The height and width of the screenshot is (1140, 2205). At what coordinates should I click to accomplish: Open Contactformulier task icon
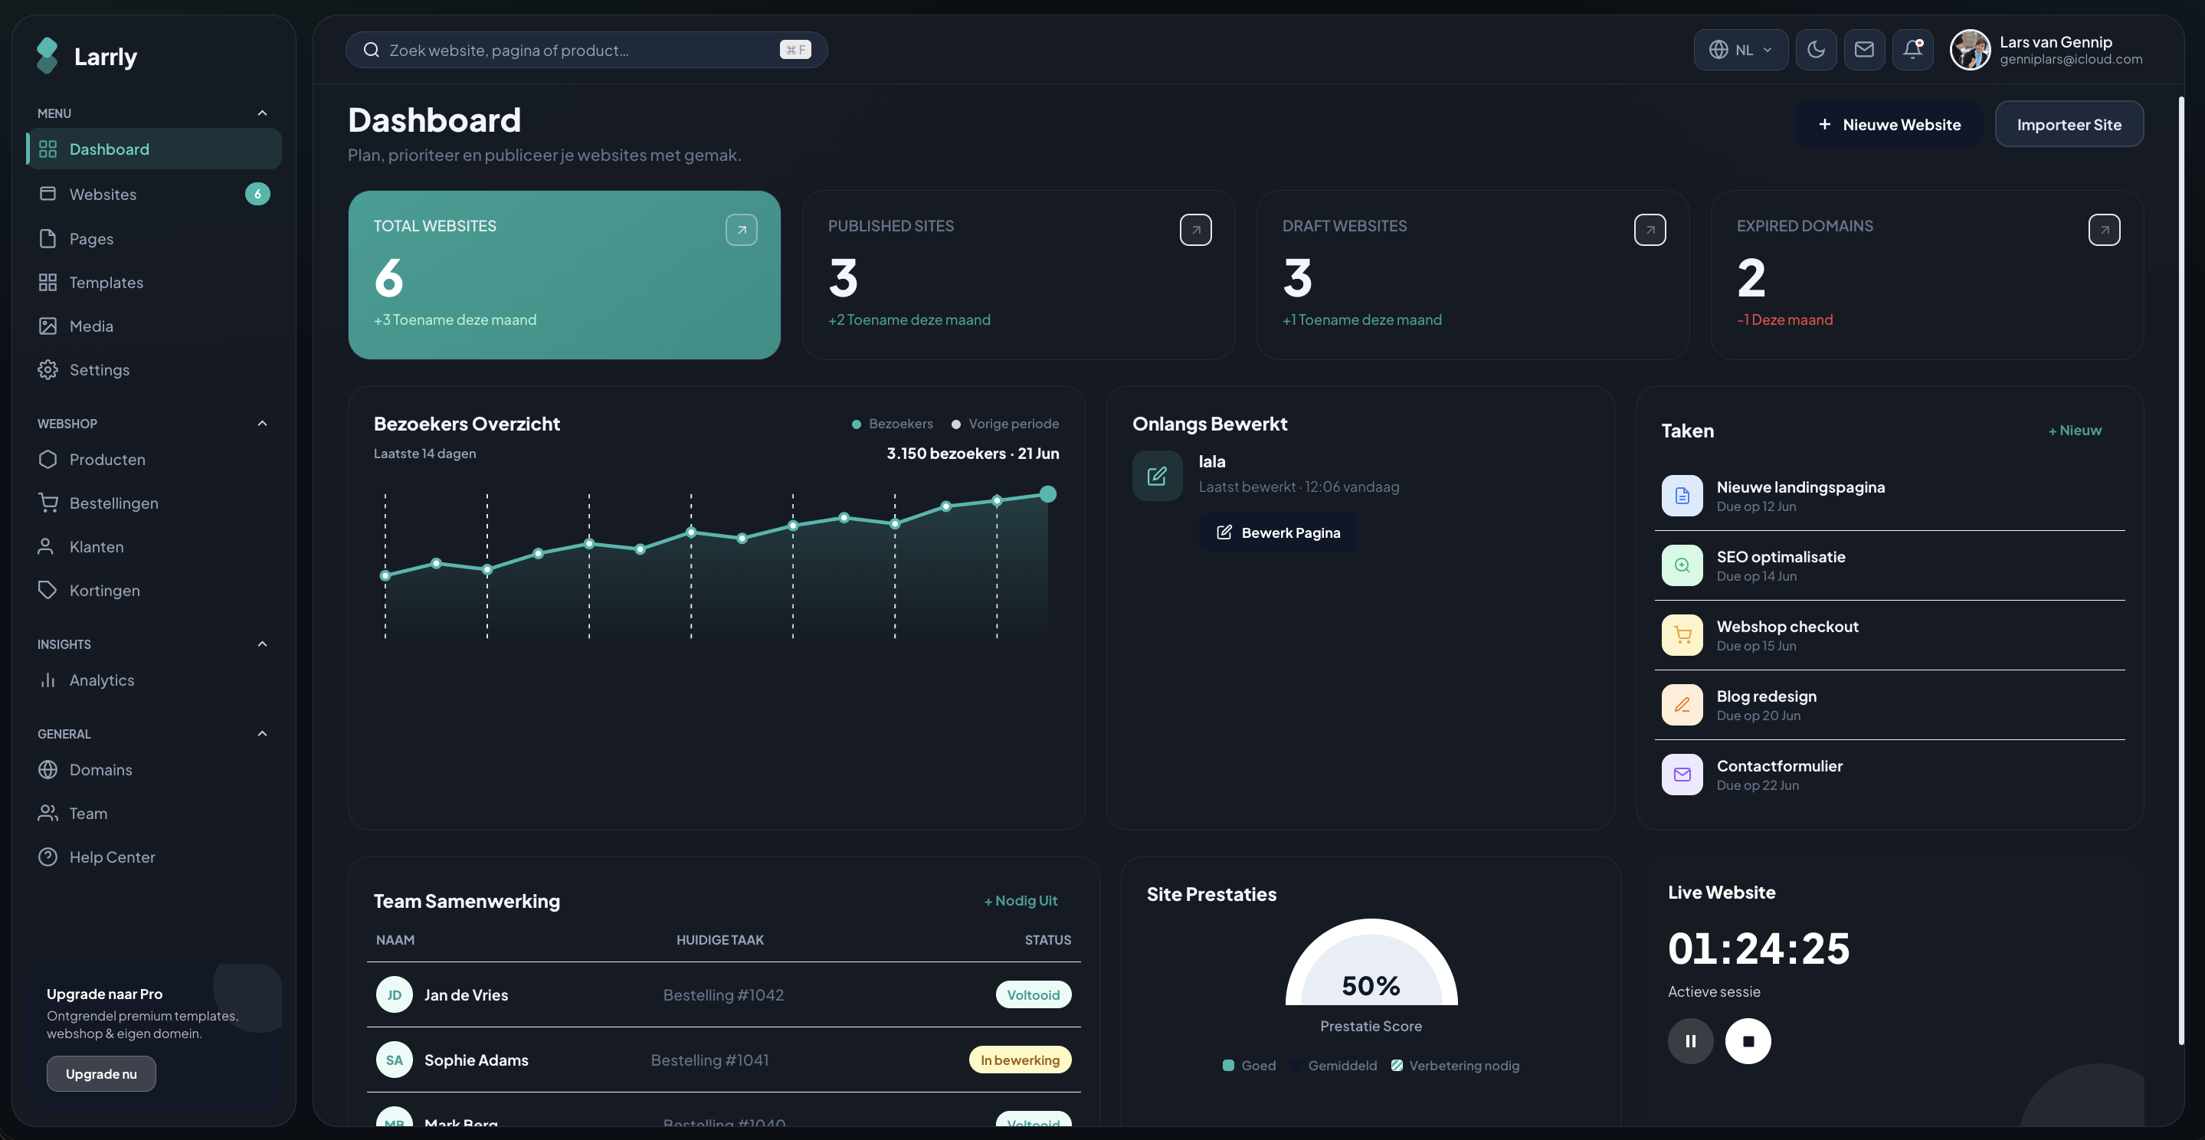click(x=1682, y=775)
